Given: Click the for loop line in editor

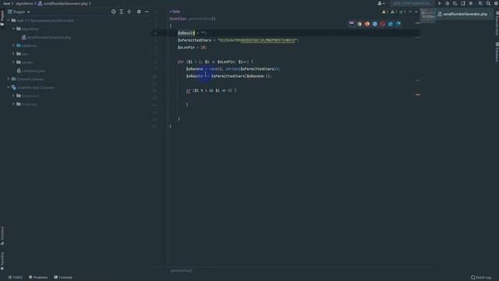Looking at the screenshot, I should (215, 62).
